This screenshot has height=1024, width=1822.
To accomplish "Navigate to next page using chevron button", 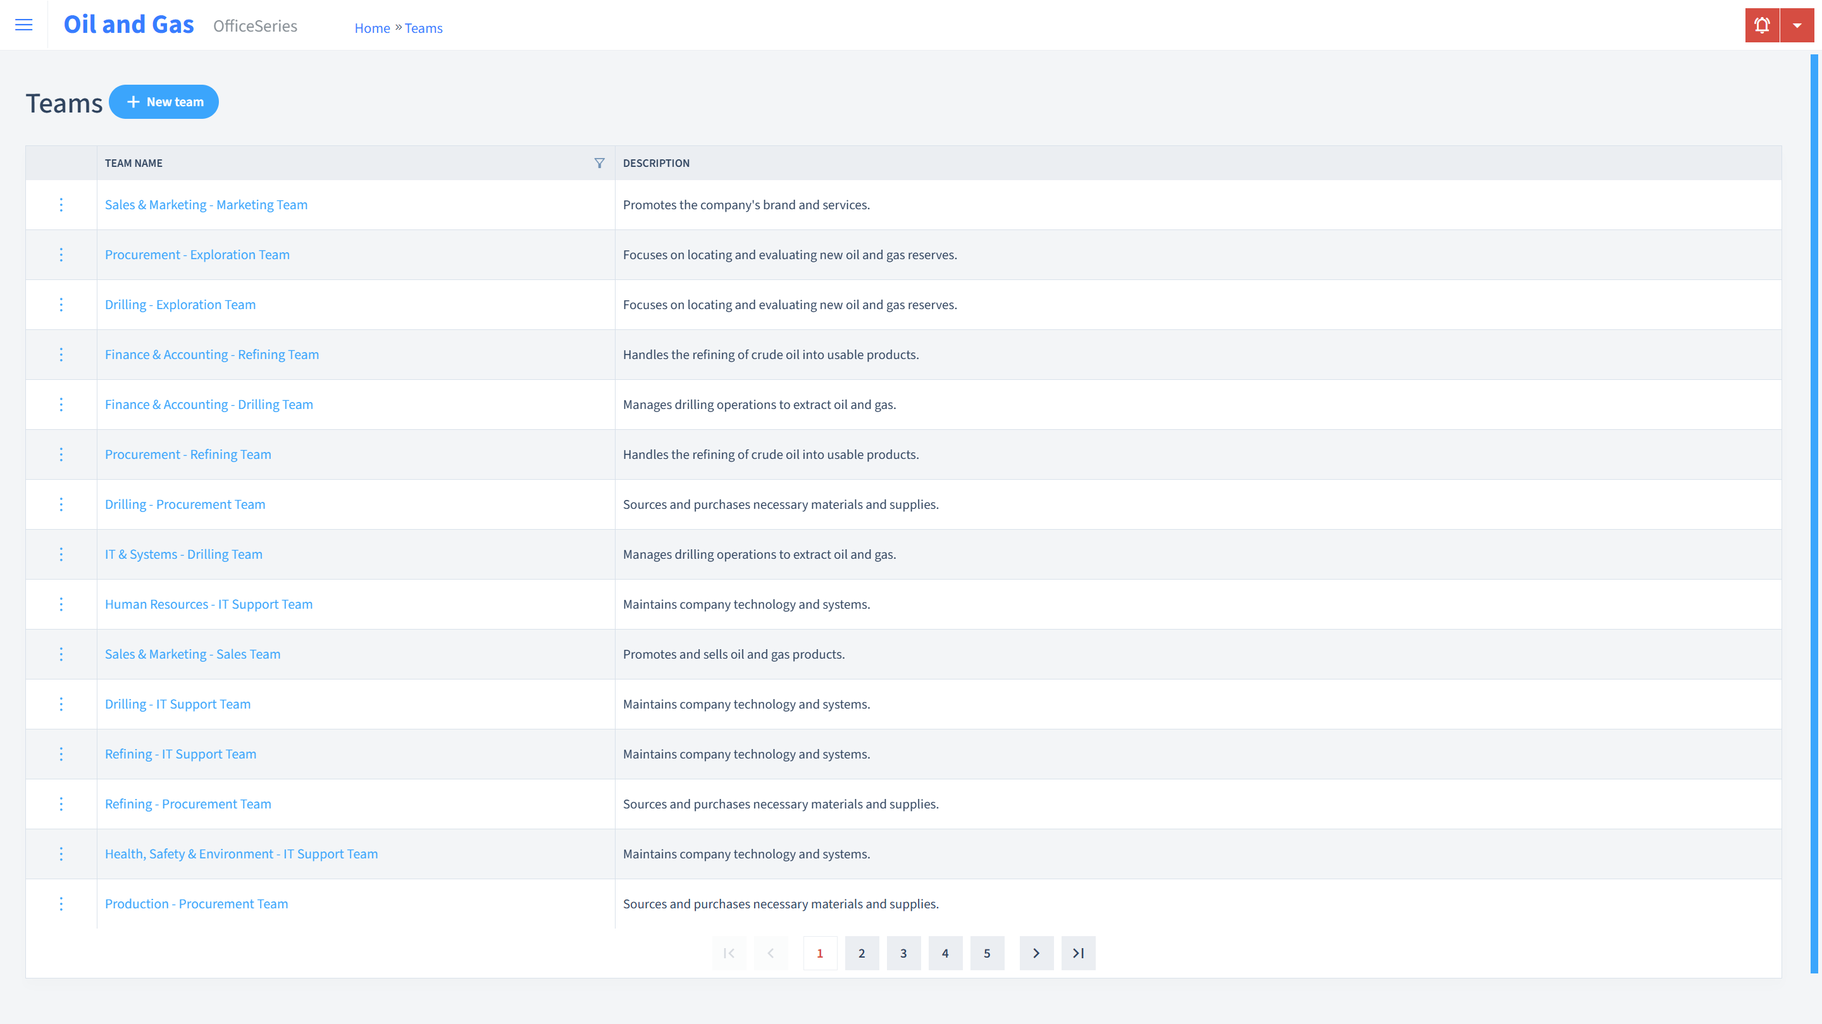I will [x=1036, y=953].
